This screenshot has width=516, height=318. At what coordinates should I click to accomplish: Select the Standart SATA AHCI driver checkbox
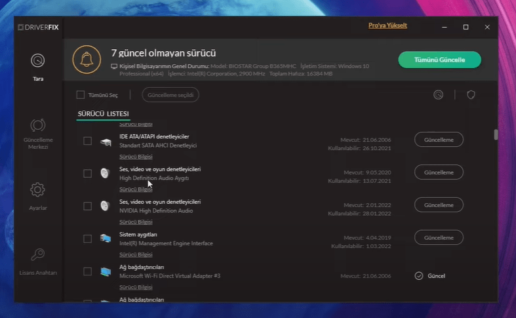pyautogui.click(x=88, y=141)
